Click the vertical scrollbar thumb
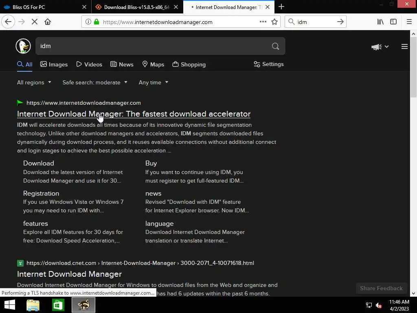This screenshot has width=417, height=313. (x=413, y=68)
